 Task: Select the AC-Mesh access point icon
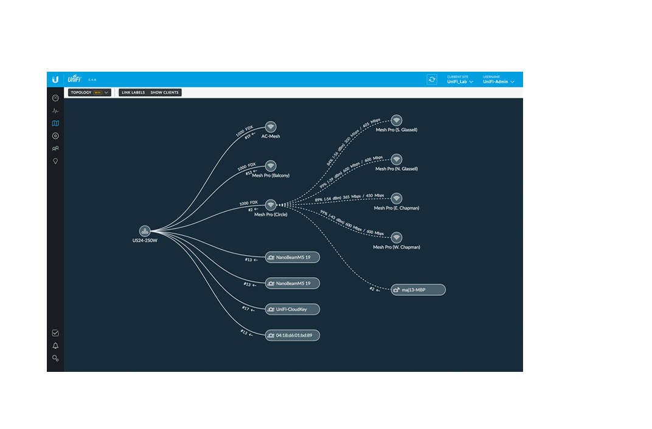point(271,126)
